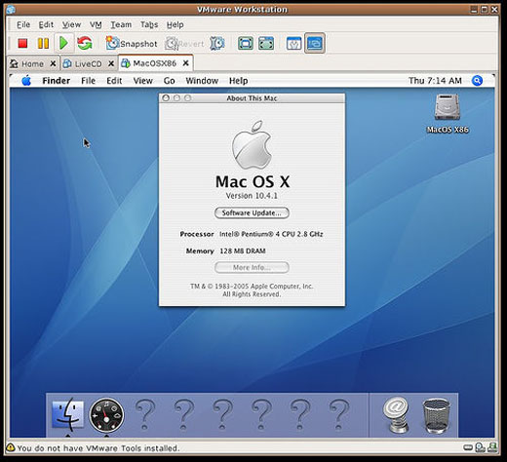This screenshot has height=462, width=507.
Task: Click the sixth question mark Dock icon
Action: pos(339,415)
